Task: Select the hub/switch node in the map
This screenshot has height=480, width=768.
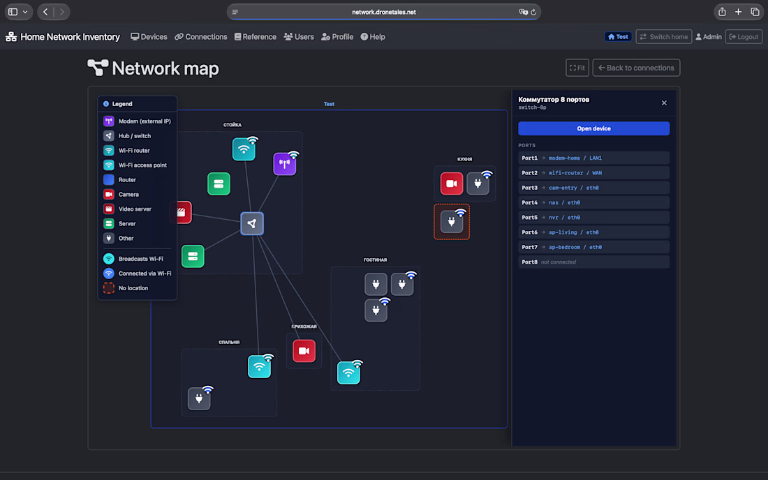Action: pos(252,224)
